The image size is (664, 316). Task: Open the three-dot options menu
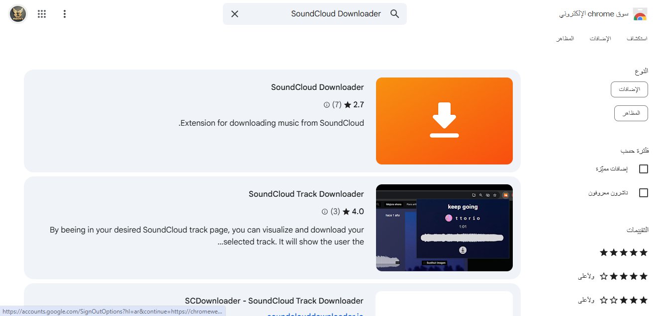(64, 14)
